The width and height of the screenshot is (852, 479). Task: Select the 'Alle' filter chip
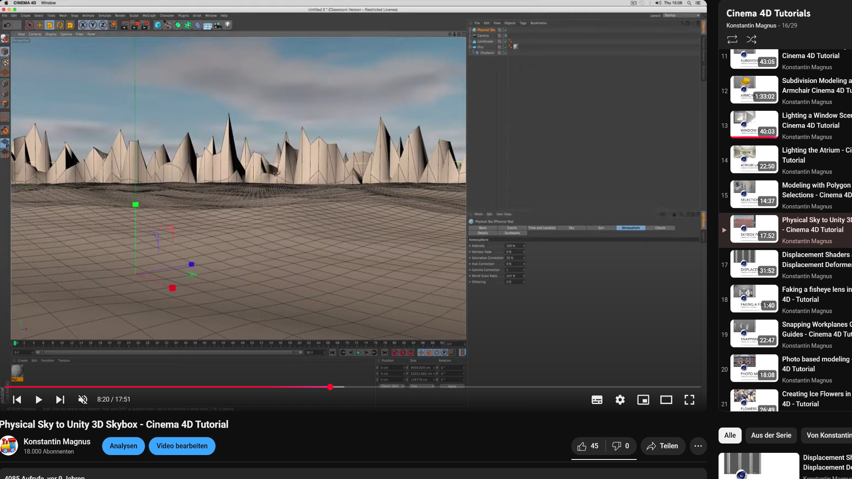pyautogui.click(x=730, y=436)
